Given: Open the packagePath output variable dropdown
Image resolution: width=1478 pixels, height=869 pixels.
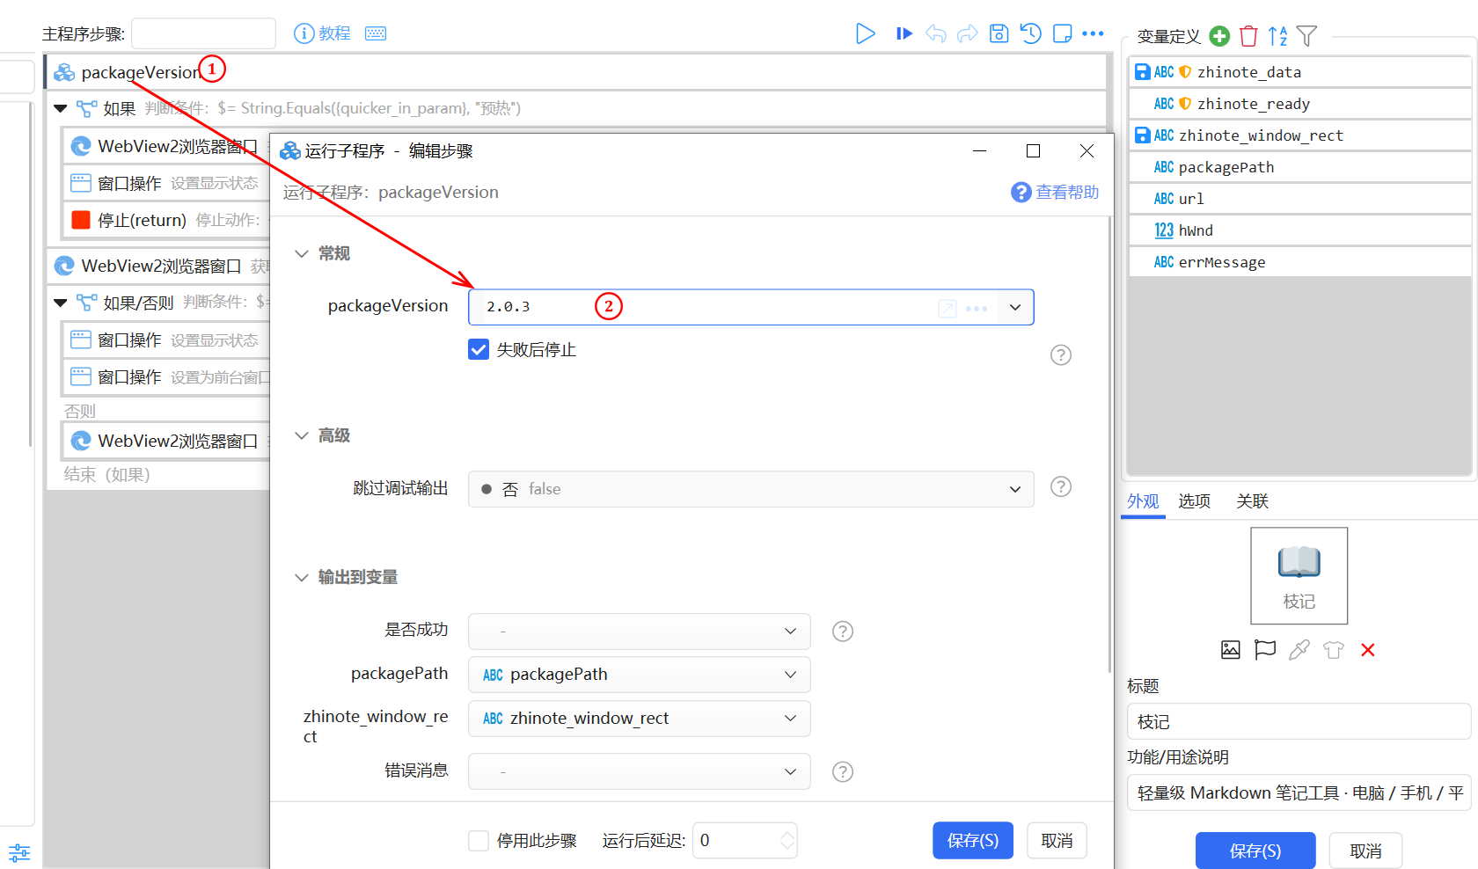Looking at the screenshot, I should tap(640, 675).
